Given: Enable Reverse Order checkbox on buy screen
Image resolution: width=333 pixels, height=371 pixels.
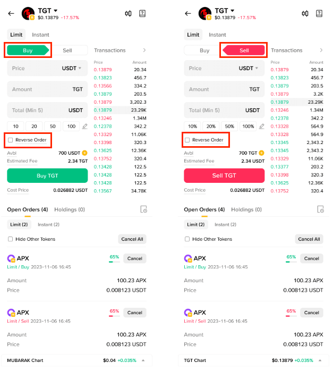Looking at the screenshot, I should 11,140.
